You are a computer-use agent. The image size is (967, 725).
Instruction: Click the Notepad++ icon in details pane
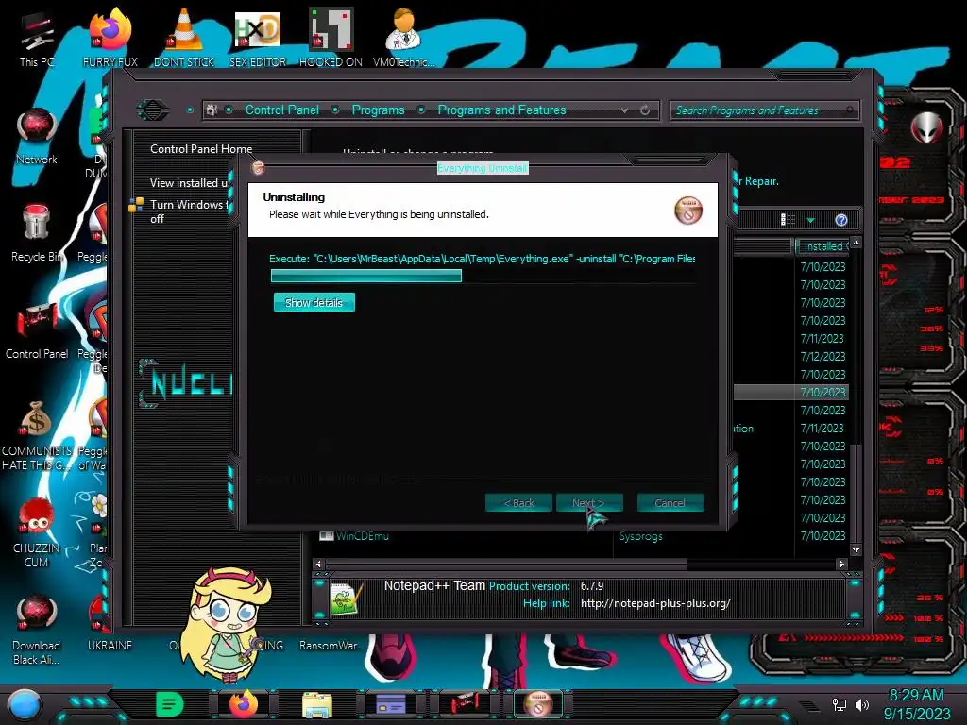[x=346, y=599]
